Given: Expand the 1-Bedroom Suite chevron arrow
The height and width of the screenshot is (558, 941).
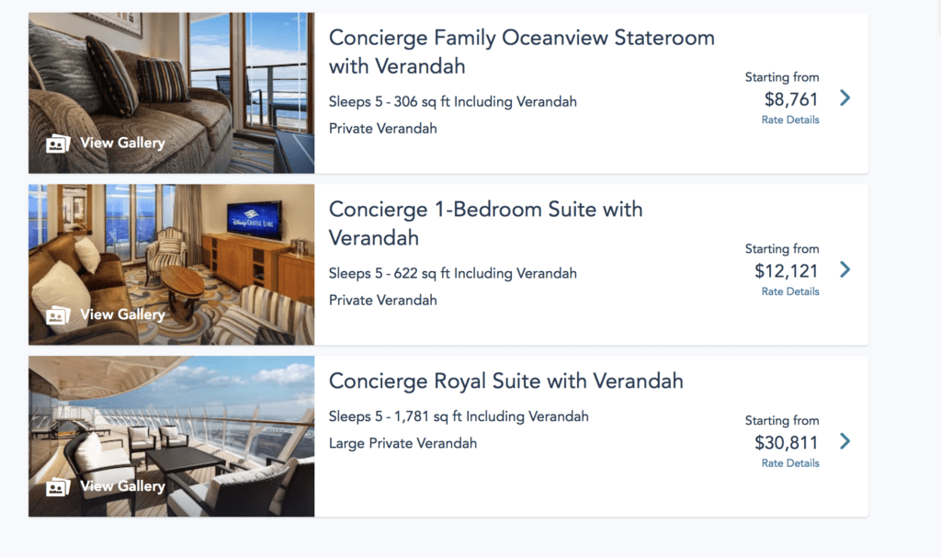Looking at the screenshot, I should (x=845, y=269).
